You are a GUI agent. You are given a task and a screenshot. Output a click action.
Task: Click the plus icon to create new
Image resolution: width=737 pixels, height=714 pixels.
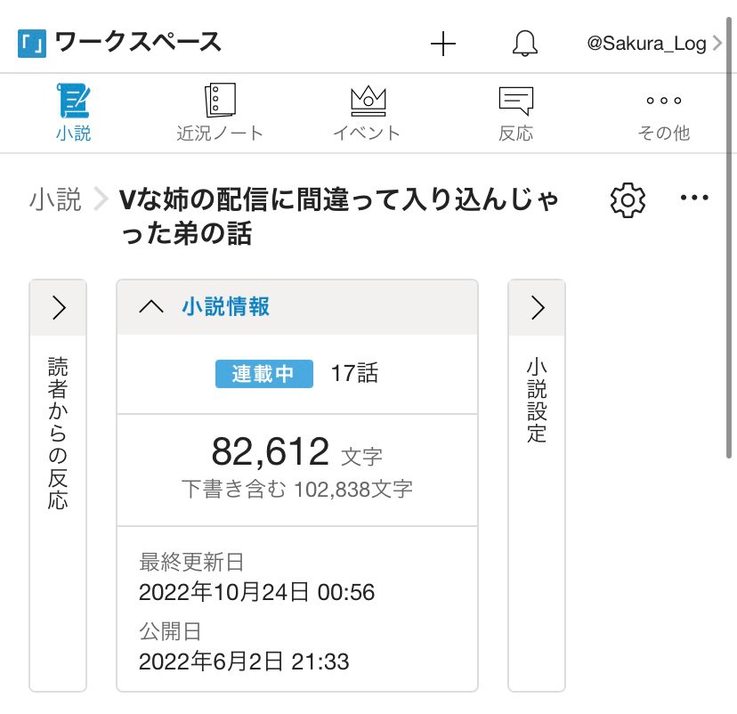[442, 44]
